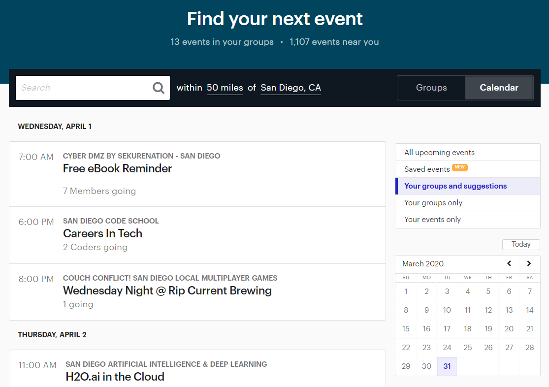The width and height of the screenshot is (549, 387).
Task: Click "1,107 events near you" text
Action: click(334, 42)
